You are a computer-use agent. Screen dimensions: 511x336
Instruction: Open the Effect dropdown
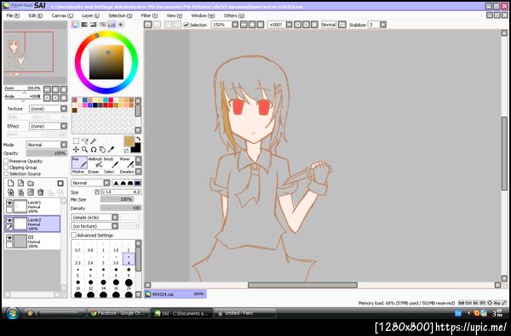pyautogui.click(x=49, y=126)
